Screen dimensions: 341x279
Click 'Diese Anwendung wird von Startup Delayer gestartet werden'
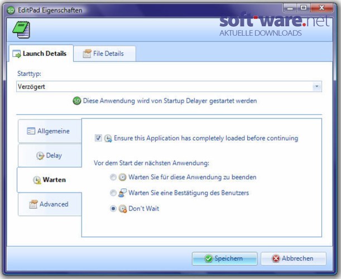pyautogui.click(x=170, y=101)
